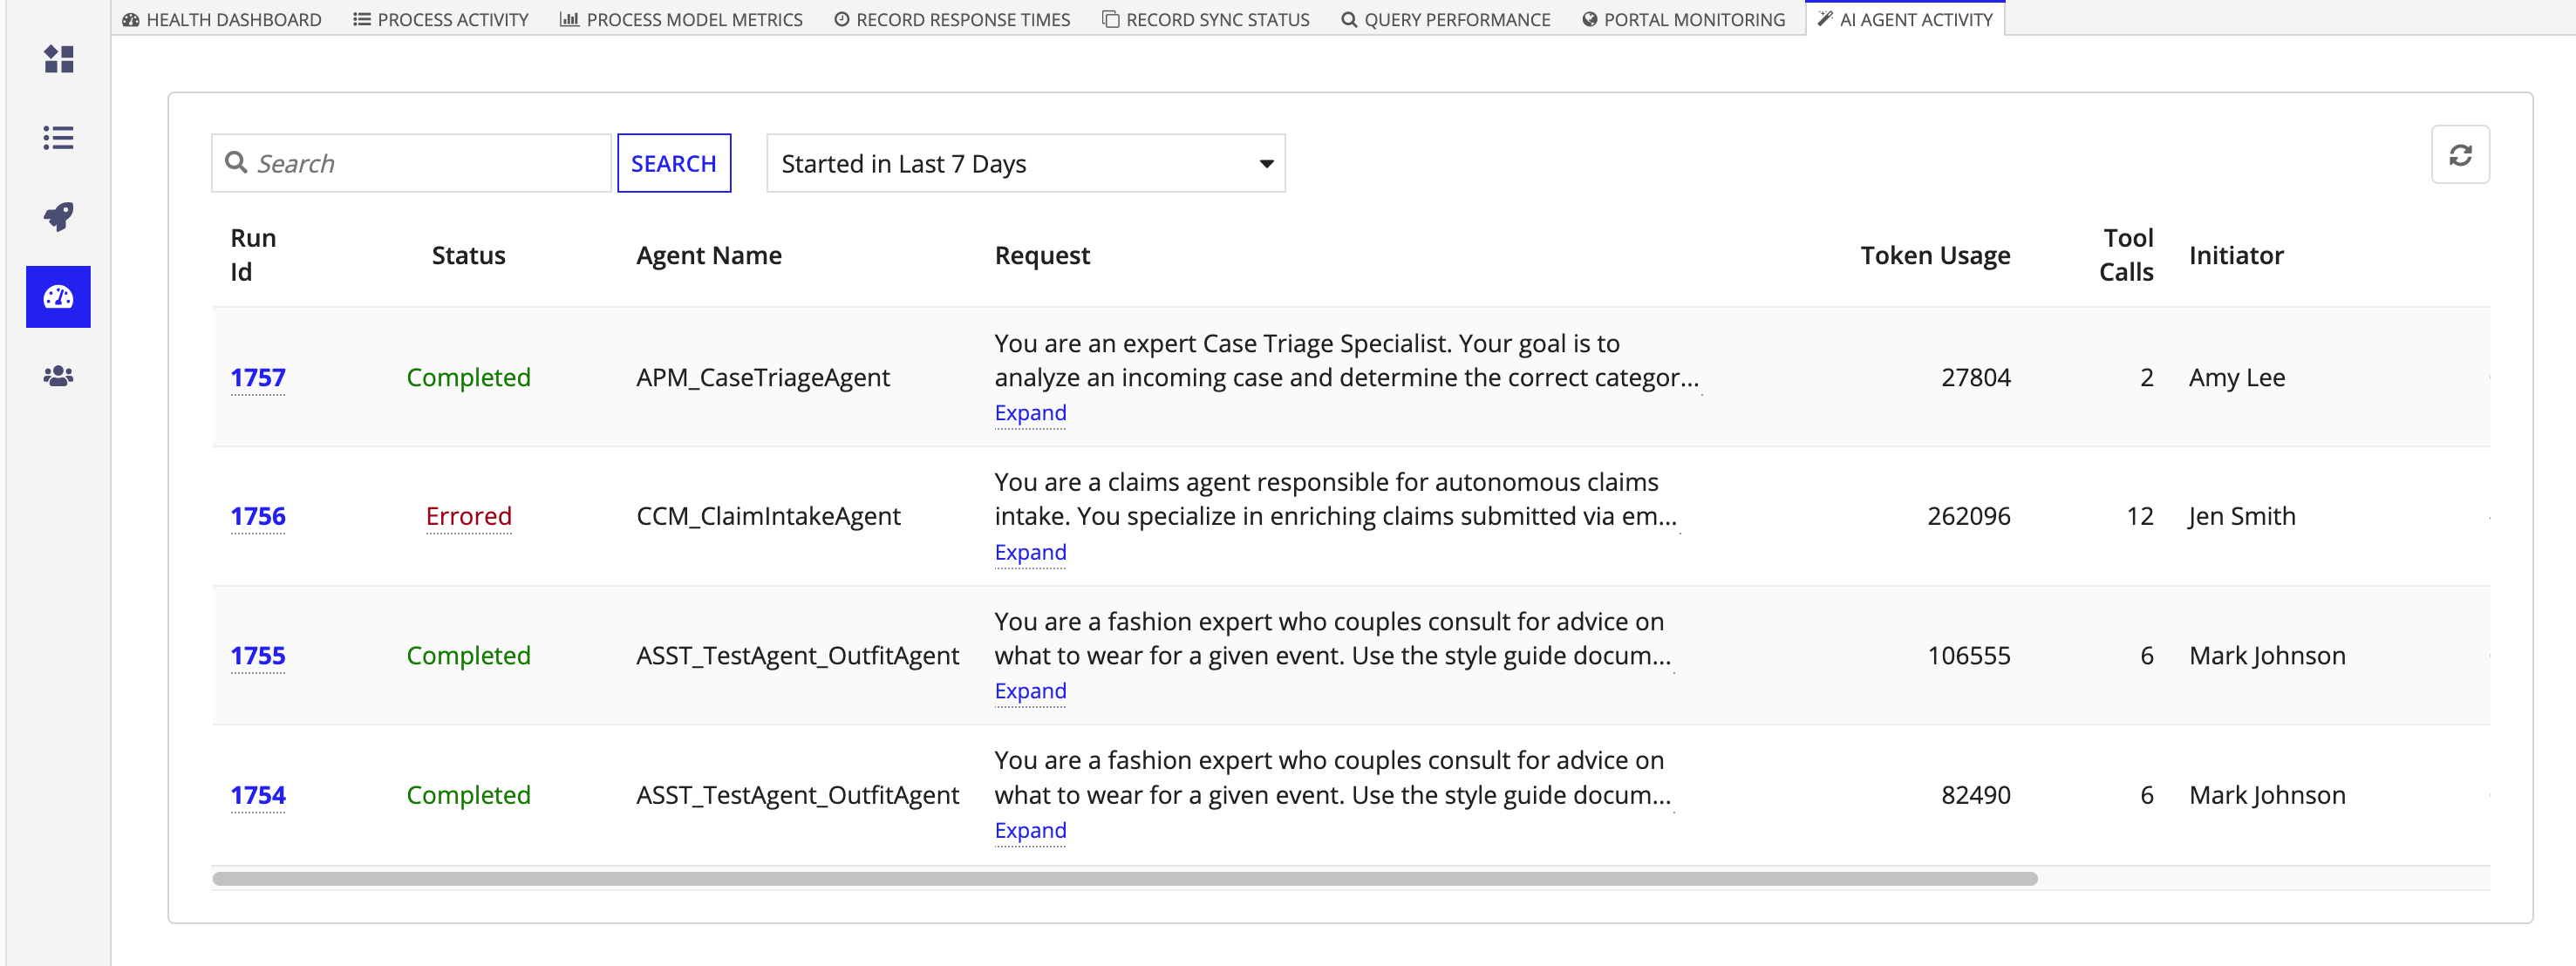Click the Run Id column header
Image resolution: width=2576 pixels, height=966 pixels.
coord(253,255)
